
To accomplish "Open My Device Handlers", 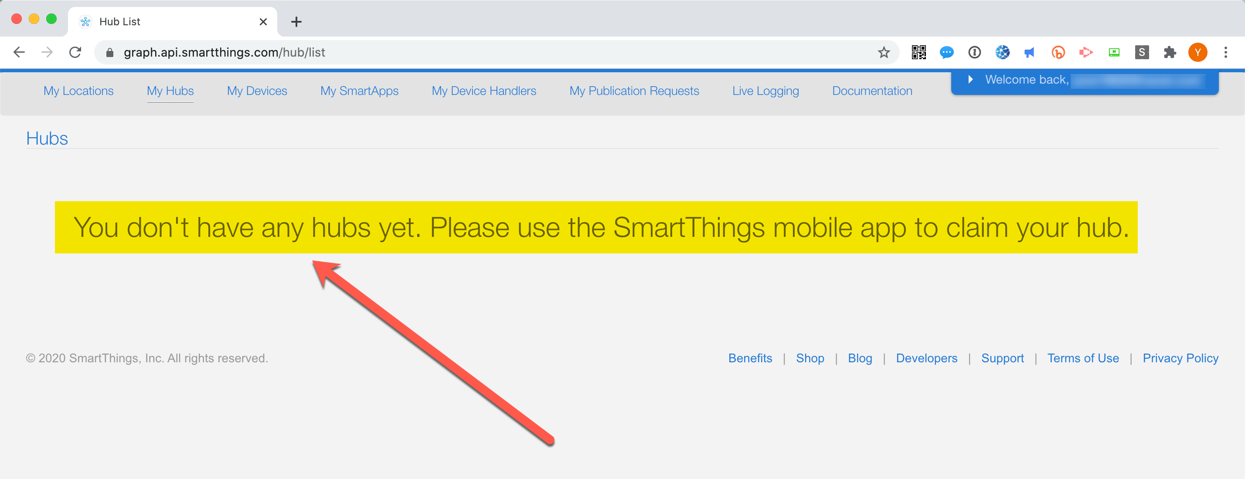I will click(x=484, y=91).
